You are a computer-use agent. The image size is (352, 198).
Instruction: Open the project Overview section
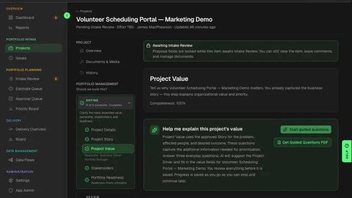106,51
